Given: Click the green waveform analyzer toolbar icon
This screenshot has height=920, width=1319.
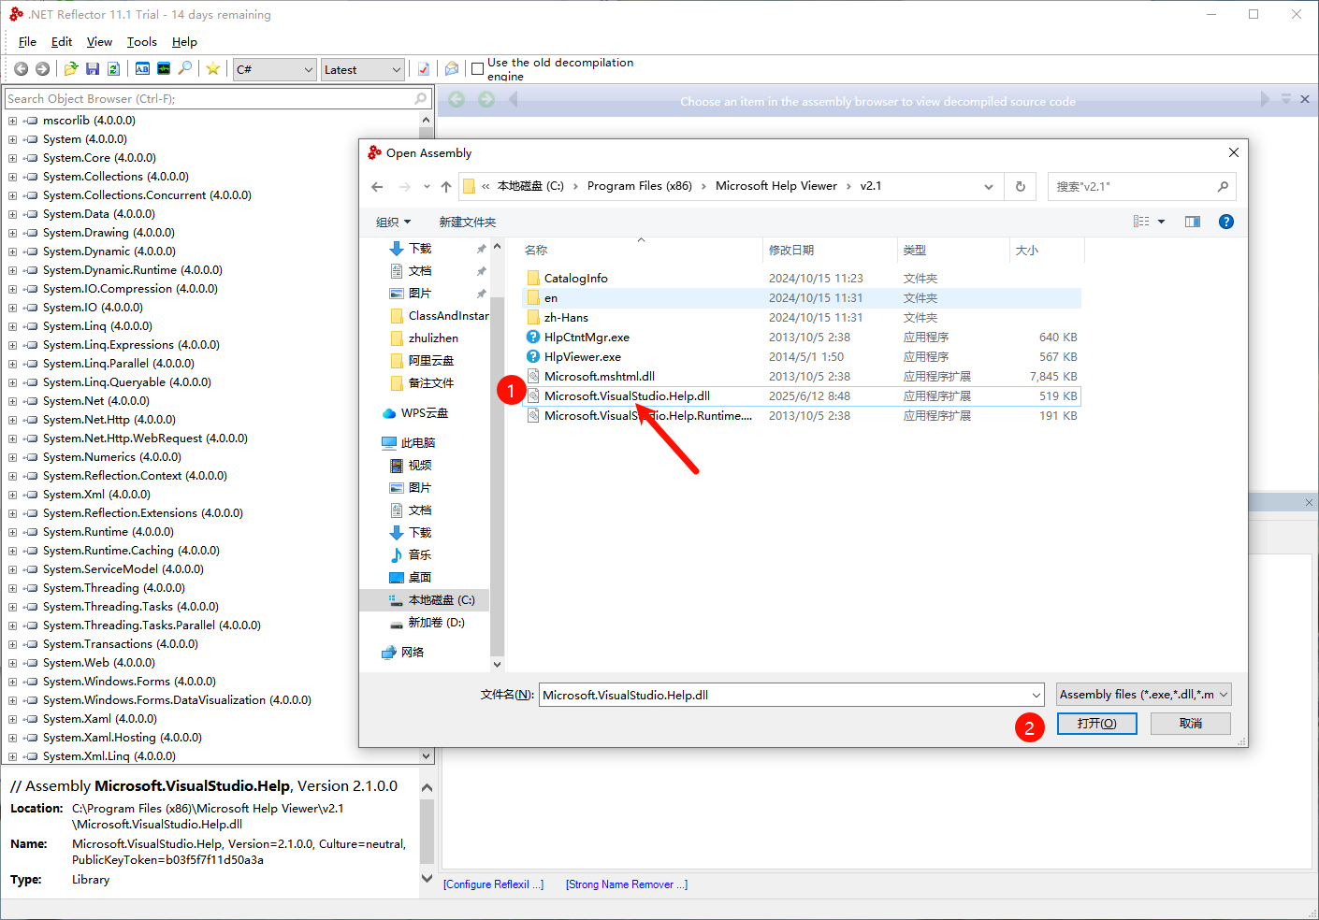Looking at the screenshot, I should click(x=164, y=69).
